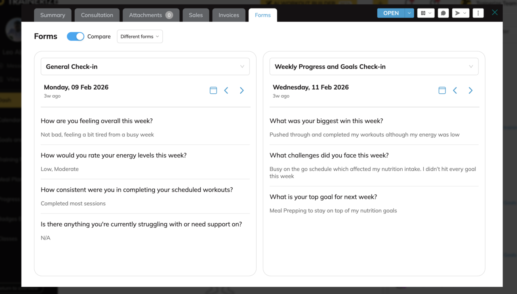Expand the General Check-in form selector
Image resolution: width=517 pixels, height=294 pixels.
click(x=145, y=67)
